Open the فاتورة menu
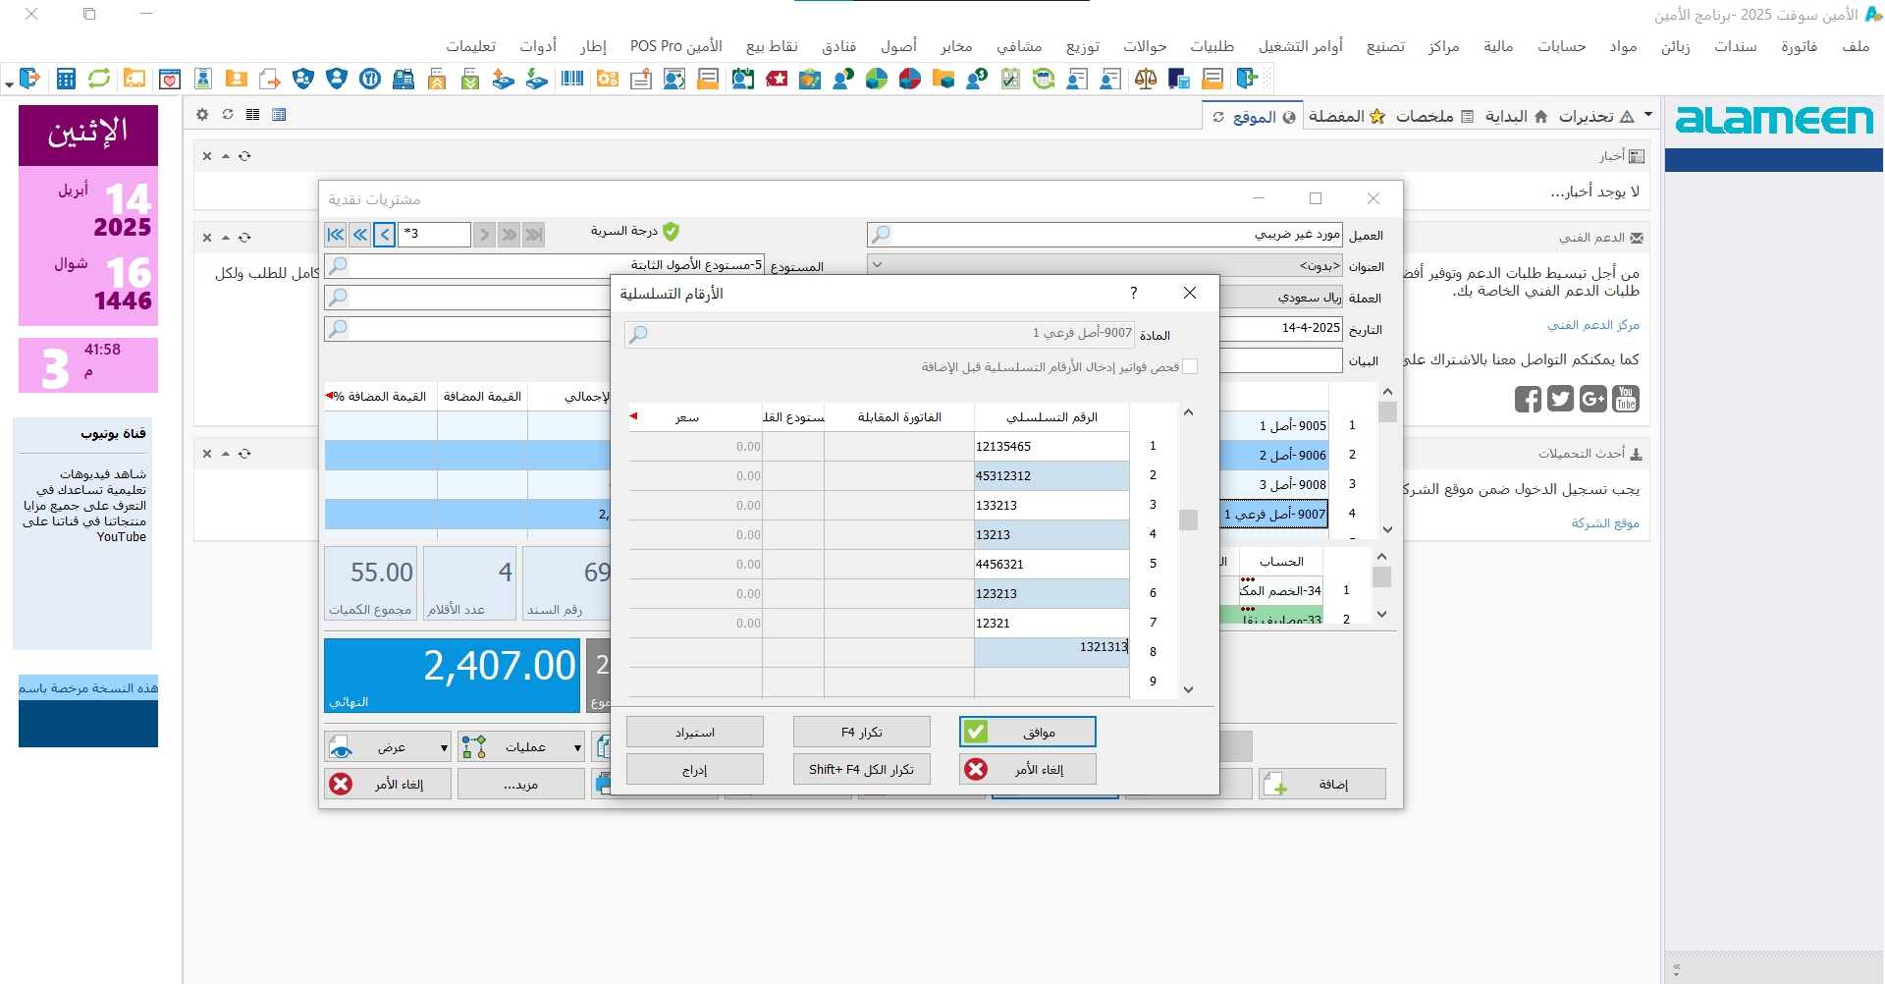 pyautogui.click(x=1799, y=46)
